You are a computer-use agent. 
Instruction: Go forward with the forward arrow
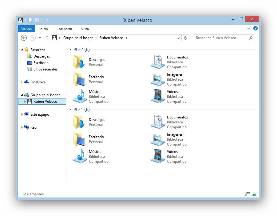[33, 38]
